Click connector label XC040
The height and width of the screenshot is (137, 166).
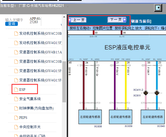161,126
